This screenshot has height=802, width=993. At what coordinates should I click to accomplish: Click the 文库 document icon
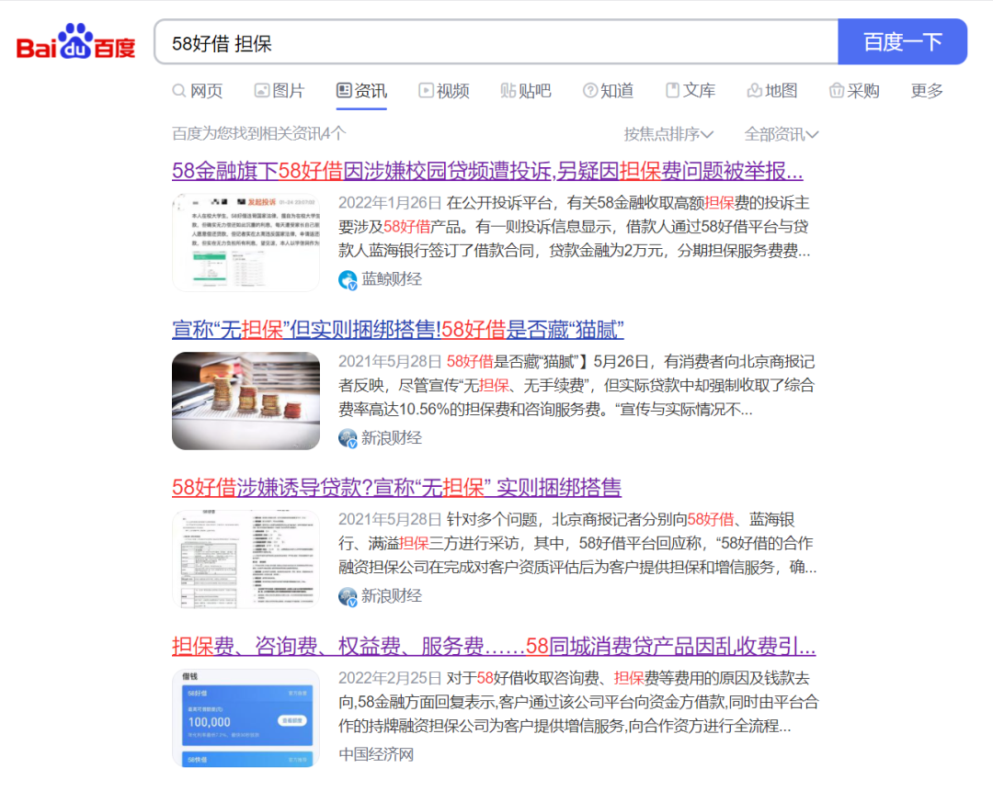(x=672, y=91)
